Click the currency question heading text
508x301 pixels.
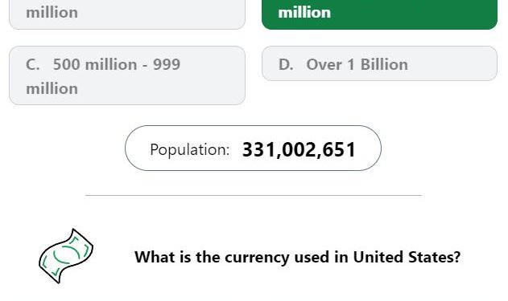tap(297, 258)
